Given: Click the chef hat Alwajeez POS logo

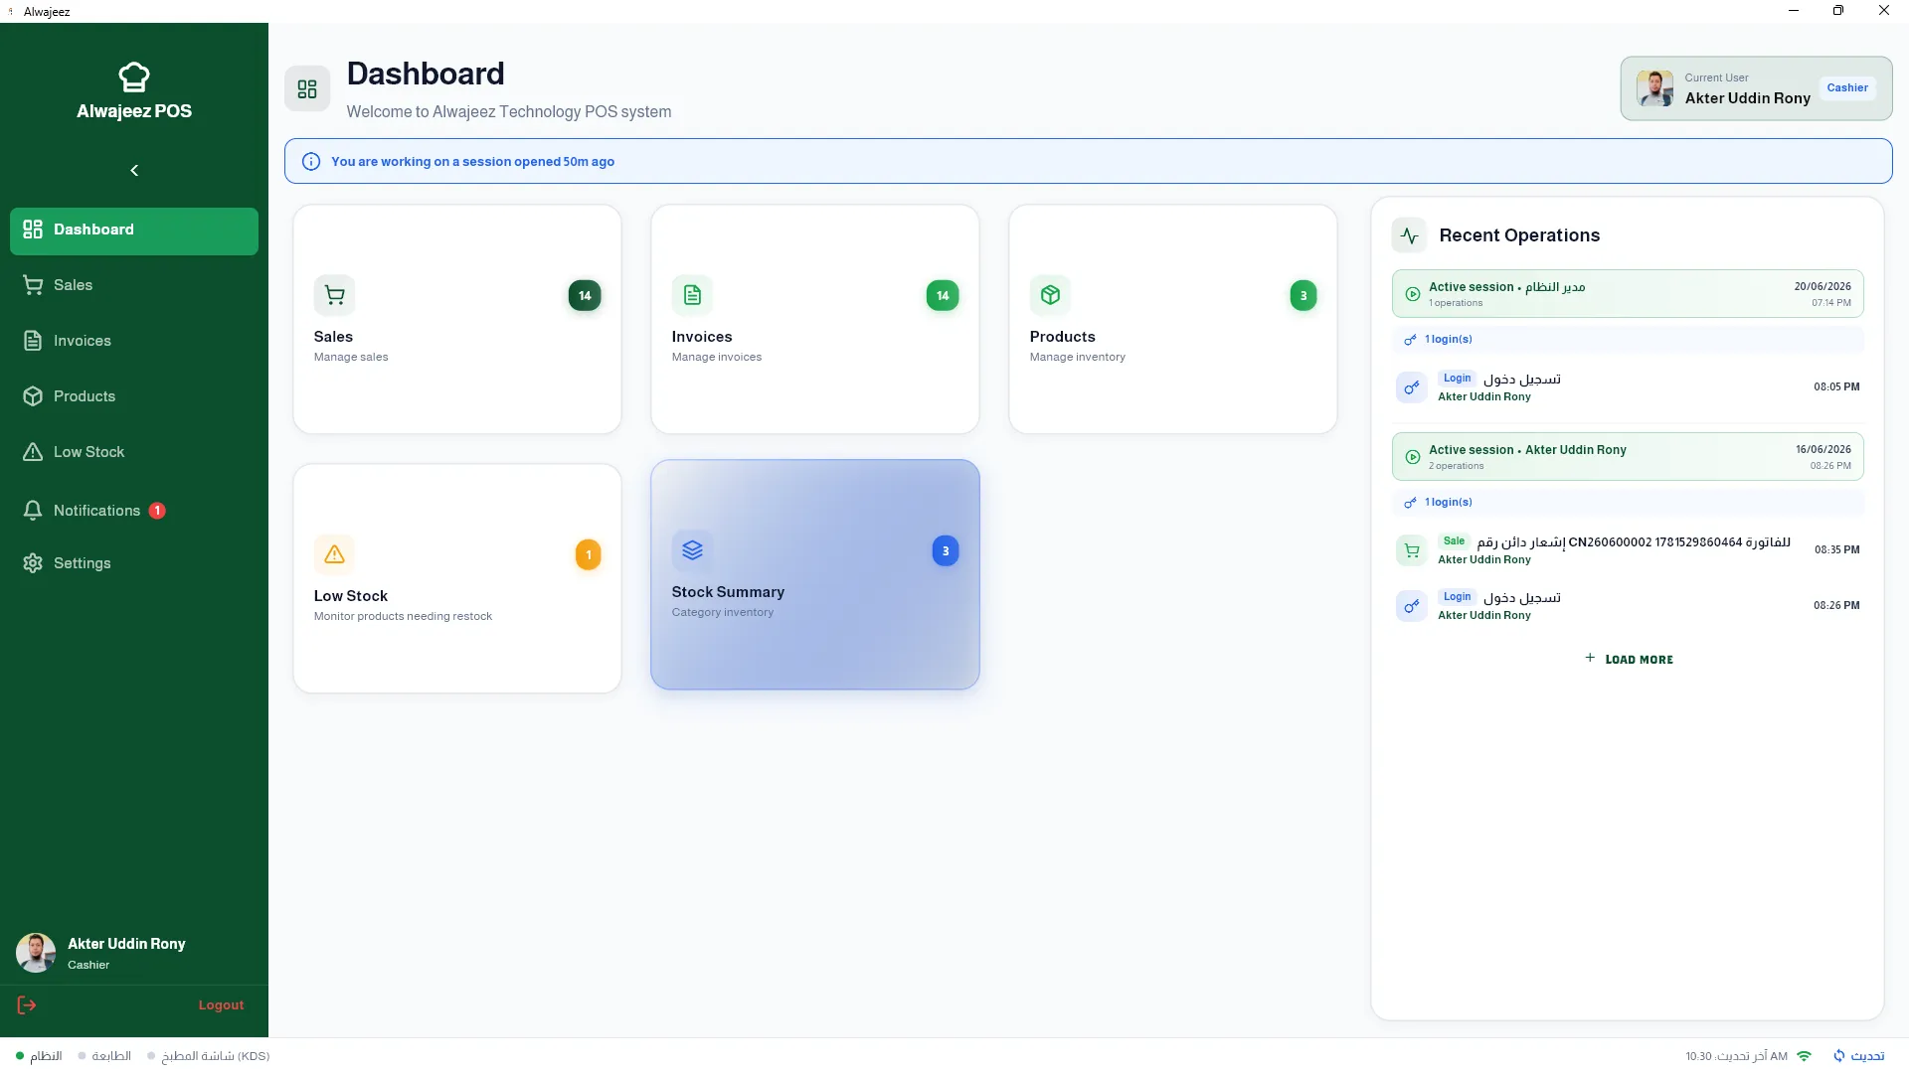Looking at the screenshot, I should (134, 77).
